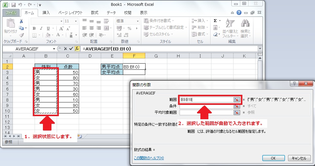This screenshot has height=166, width=315.
Task: Open Cell Styles (セルのスタイル) dropdown
Action: (x=158, y=34)
